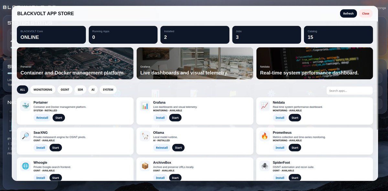Click the Grafana bar chart icon
388x191 pixels.
pyautogui.click(x=145, y=106)
